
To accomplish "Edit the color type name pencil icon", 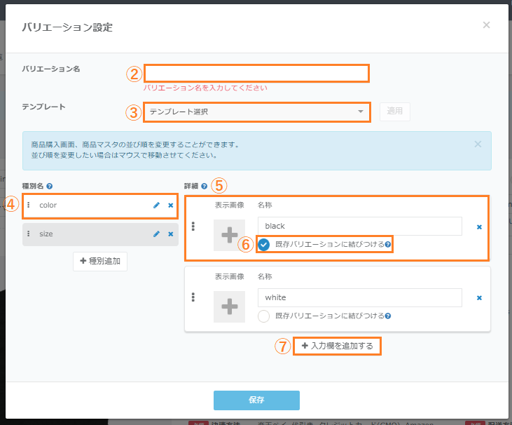I will pyautogui.click(x=157, y=205).
